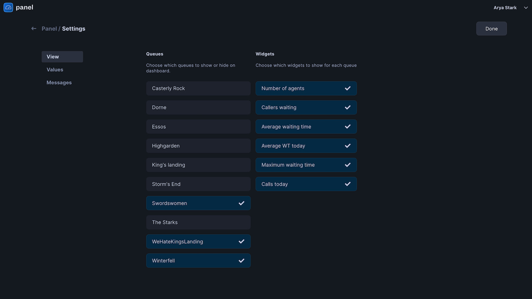Click the Done button
This screenshot has height=299, width=532.
pos(491,29)
